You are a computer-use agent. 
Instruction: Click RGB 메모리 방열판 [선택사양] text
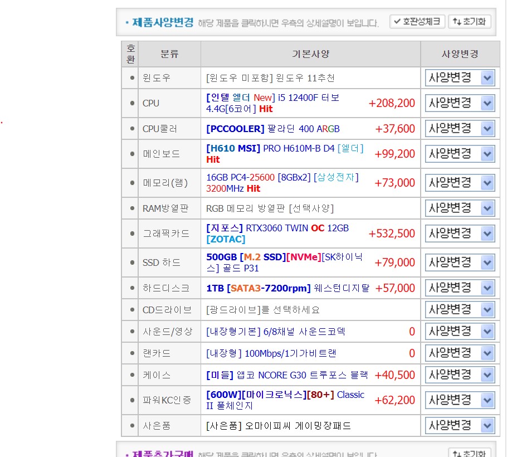click(270, 208)
